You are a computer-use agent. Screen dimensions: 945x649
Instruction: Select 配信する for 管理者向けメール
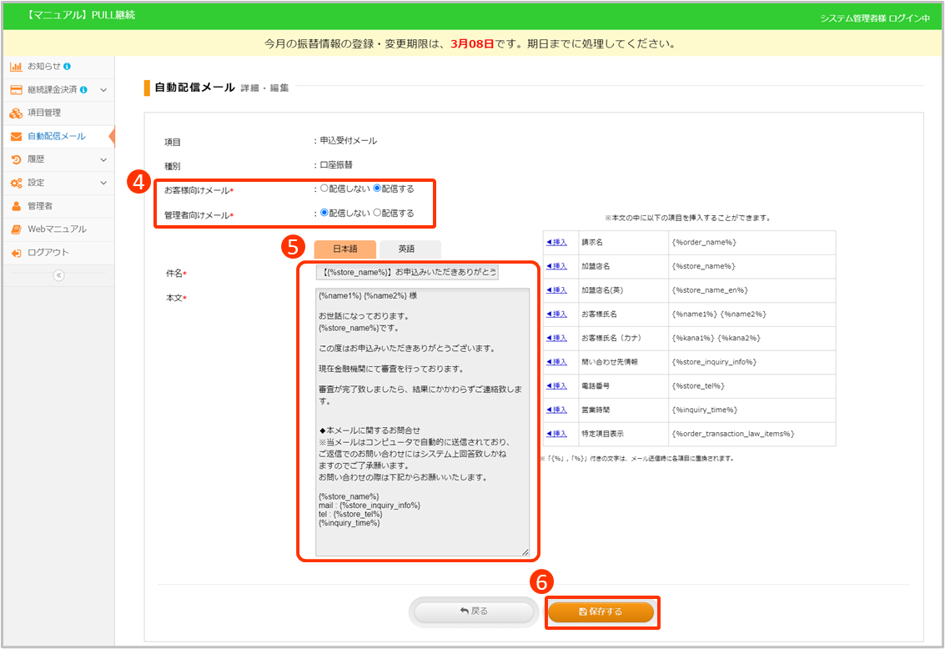(x=377, y=213)
